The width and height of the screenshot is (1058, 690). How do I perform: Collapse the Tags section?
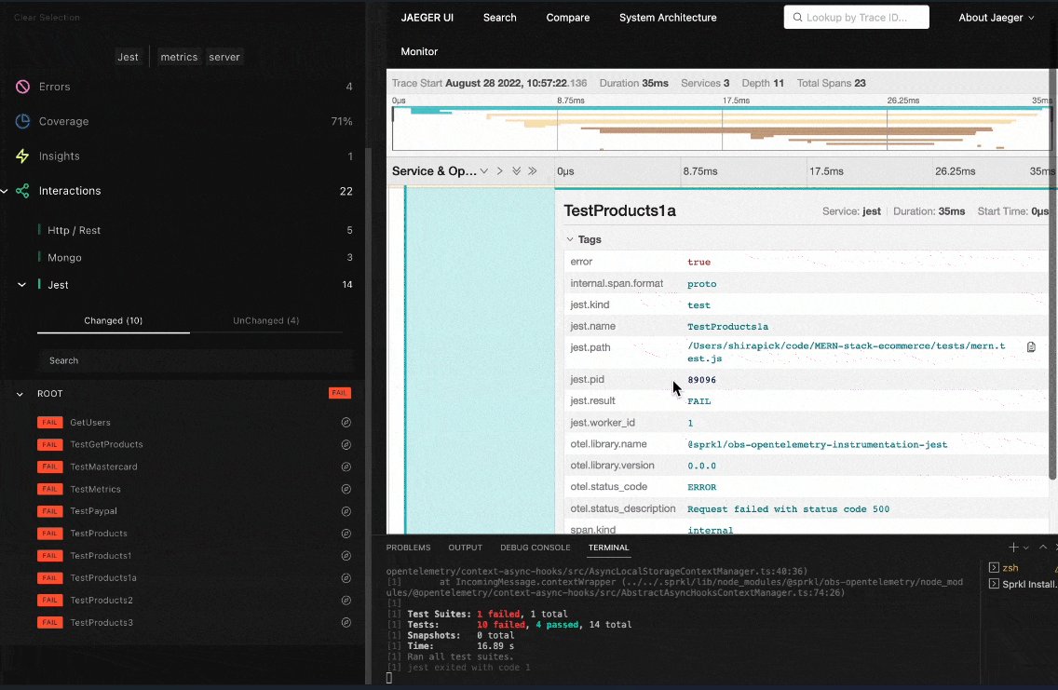570,239
